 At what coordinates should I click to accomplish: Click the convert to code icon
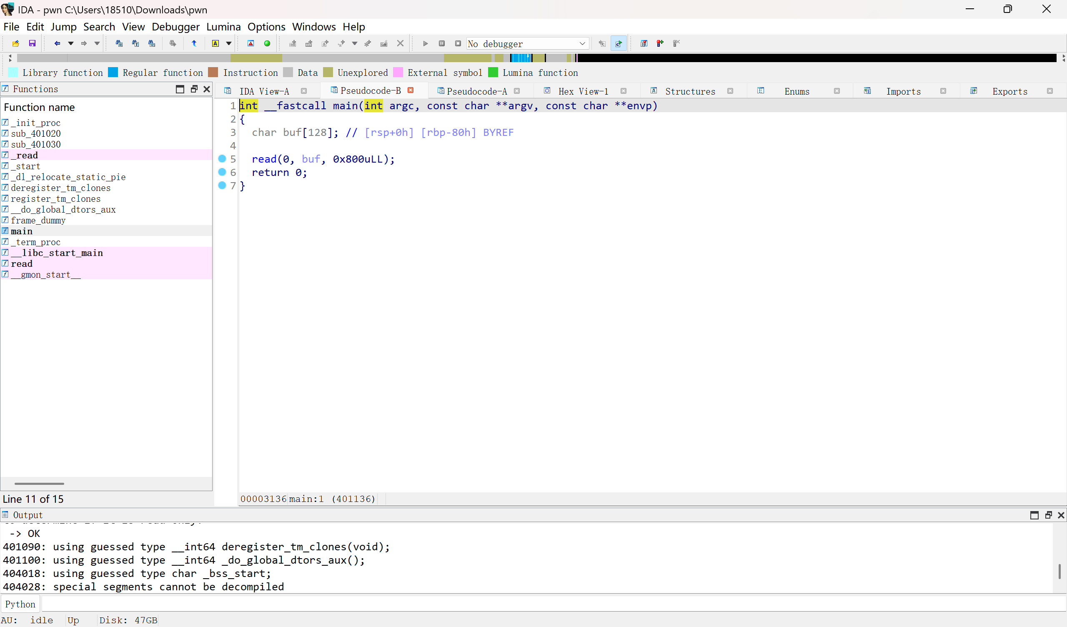click(x=293, y=43)
